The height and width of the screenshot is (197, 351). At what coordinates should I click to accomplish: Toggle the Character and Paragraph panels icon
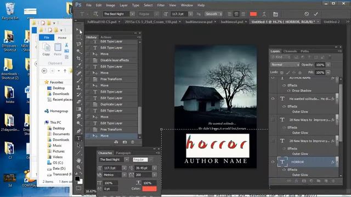coord(275,14)
